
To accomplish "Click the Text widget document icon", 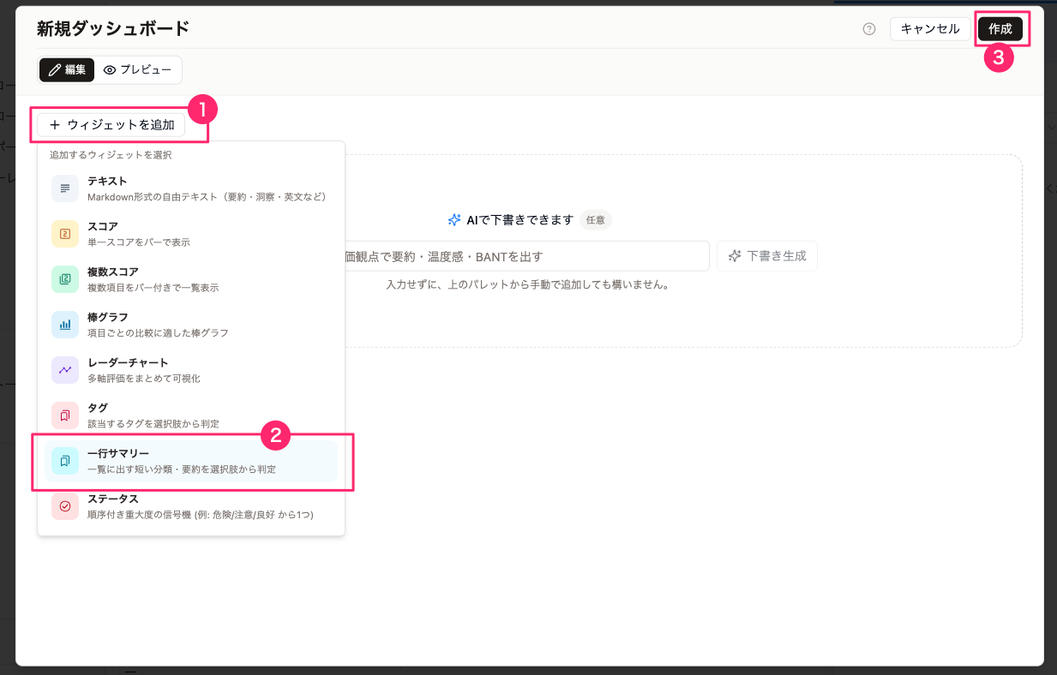I will point(65,188).
